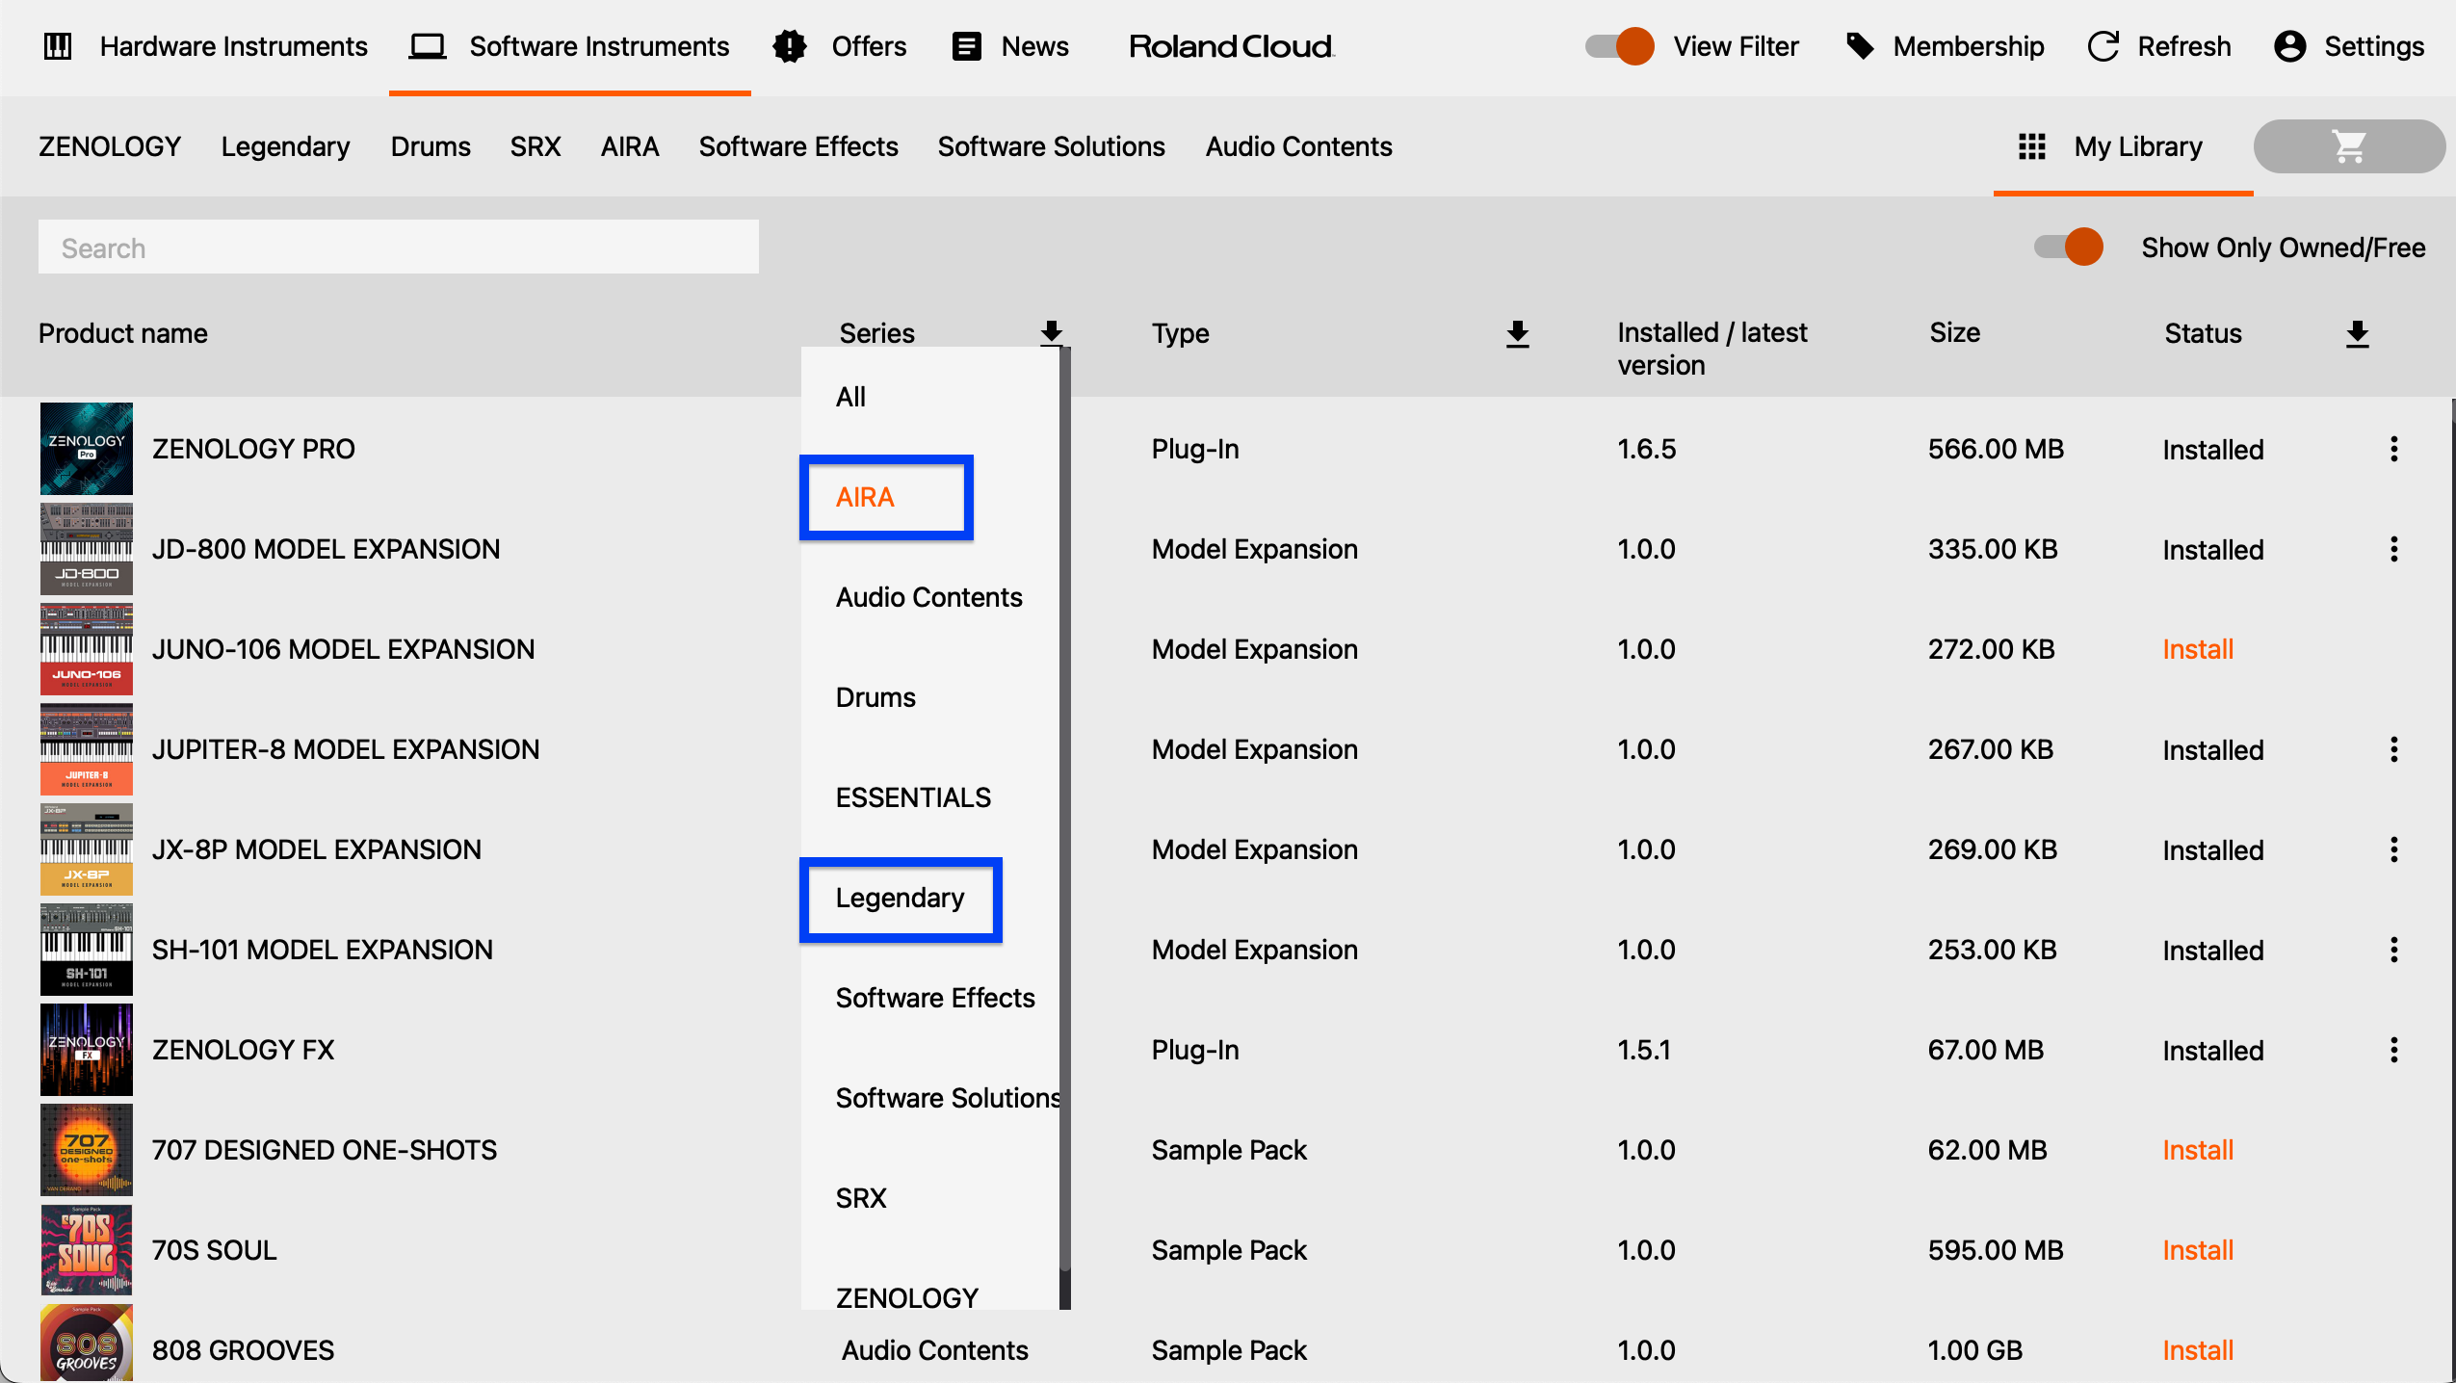Screen dimensions: 2456x1383
Task: Open the ZENOLOGY category tab
Action: pos(110,146)
